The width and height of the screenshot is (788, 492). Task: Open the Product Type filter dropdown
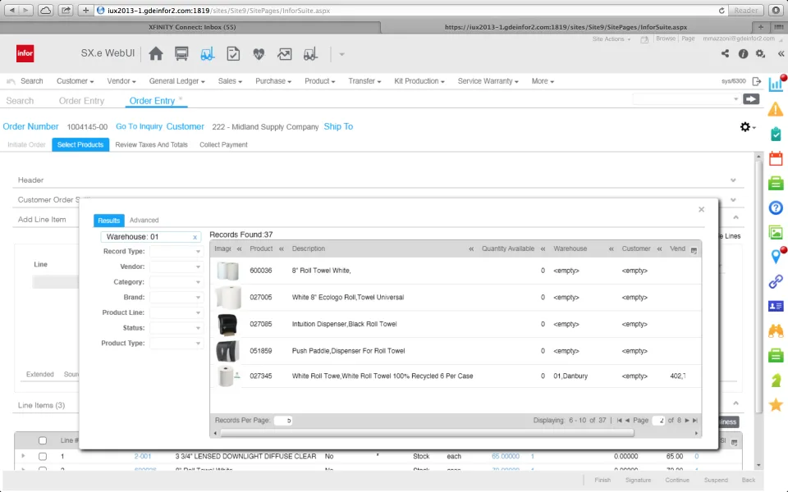click(176, 344)
